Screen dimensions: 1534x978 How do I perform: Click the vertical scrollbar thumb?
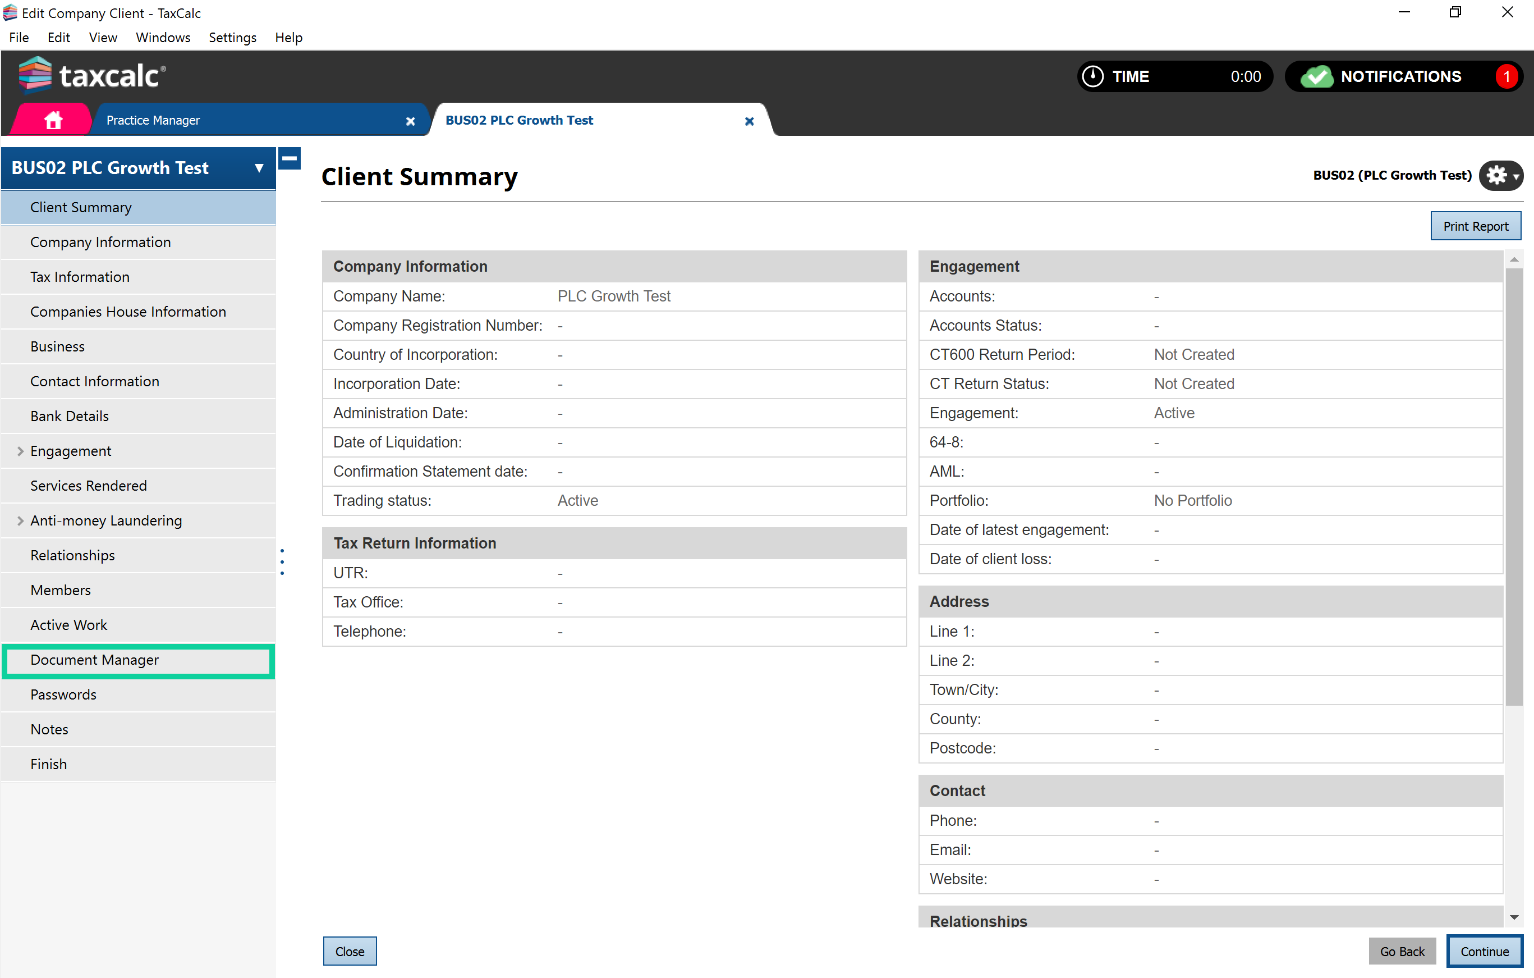pos(1514,486)
